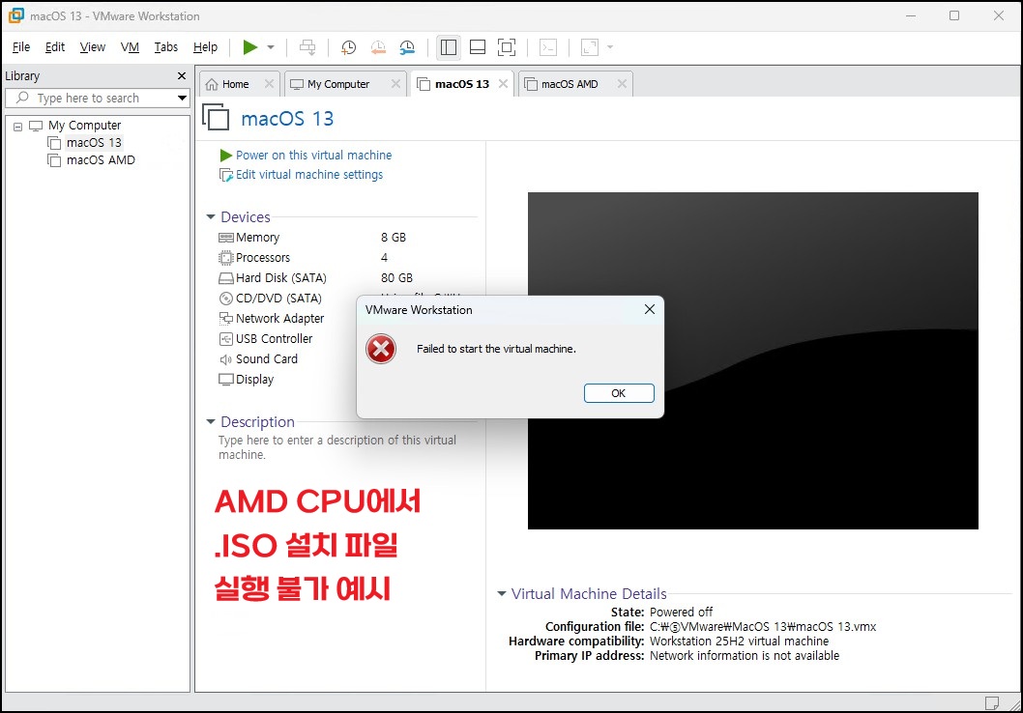Switch to the Home tab
Viewport: 1023px width, 713px height.
click(x=235, y=84)
